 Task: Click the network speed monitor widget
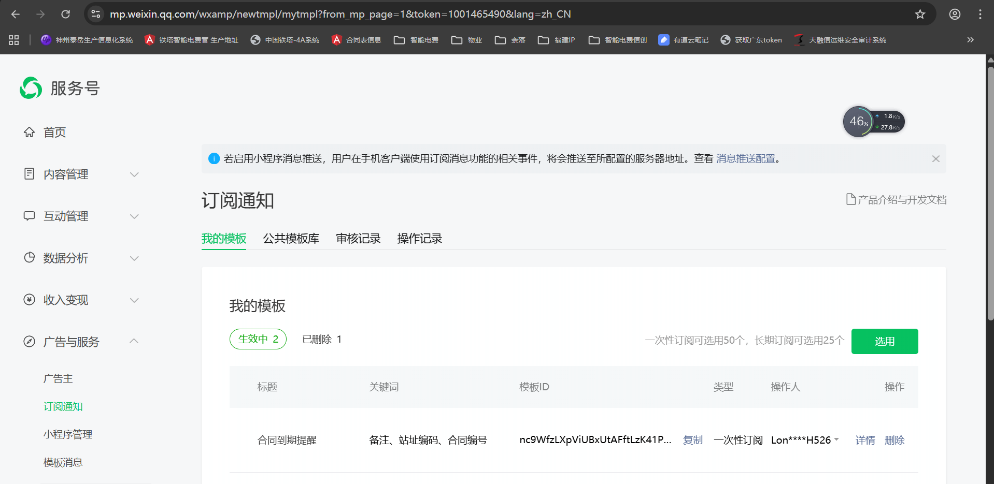pos(874,122)
